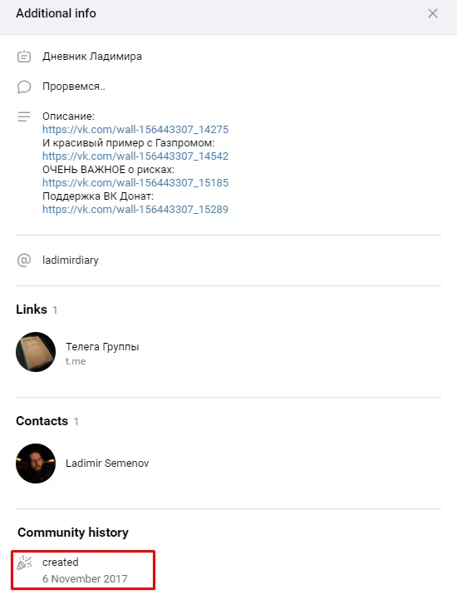Click the t.me link subtitle
Screen dimensions: 457x595
(76, 361)
